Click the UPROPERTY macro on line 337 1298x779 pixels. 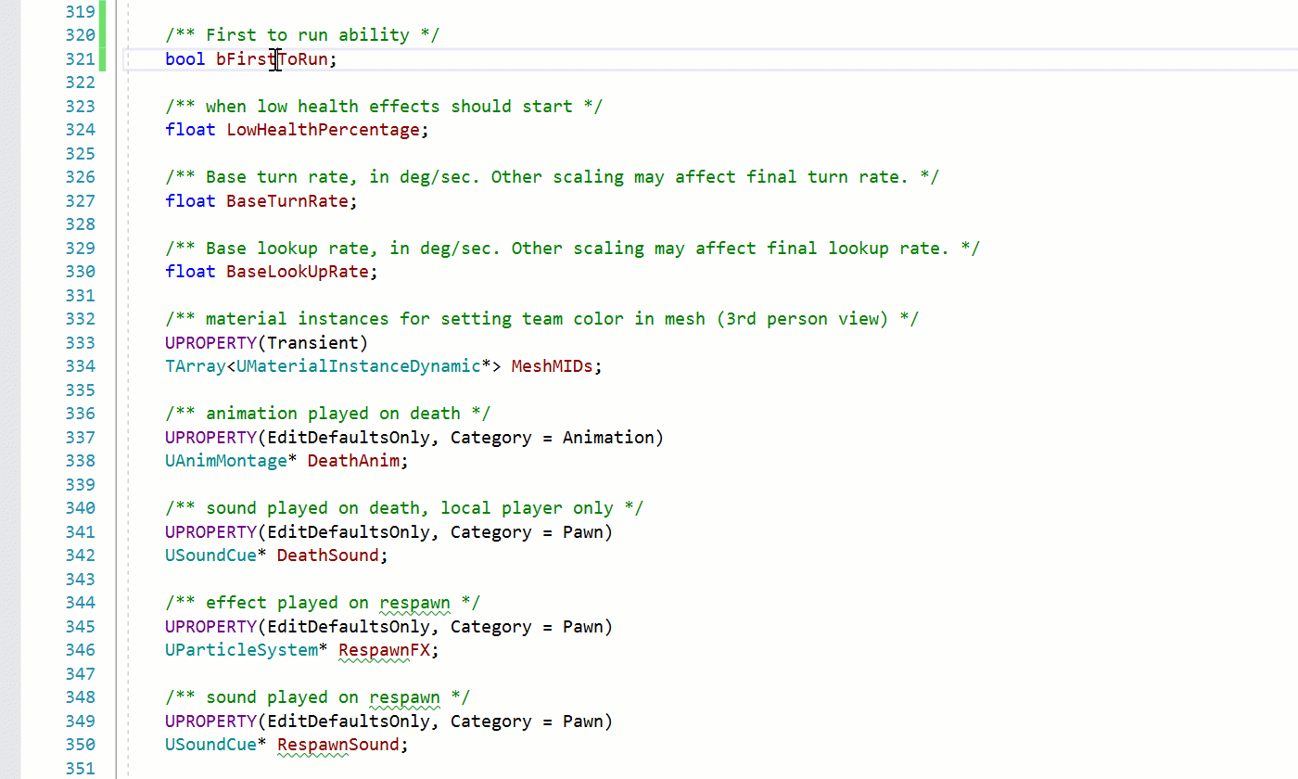[210, 437]
